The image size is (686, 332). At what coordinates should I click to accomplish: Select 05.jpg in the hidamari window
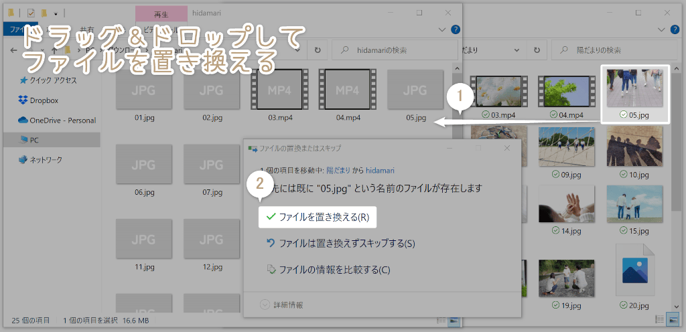coord(415,95)
